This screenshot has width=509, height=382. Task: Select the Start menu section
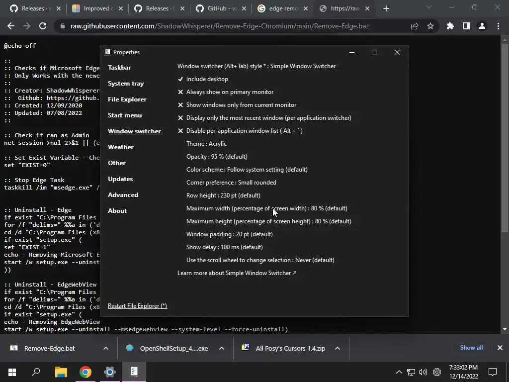(x=125, y=115)
